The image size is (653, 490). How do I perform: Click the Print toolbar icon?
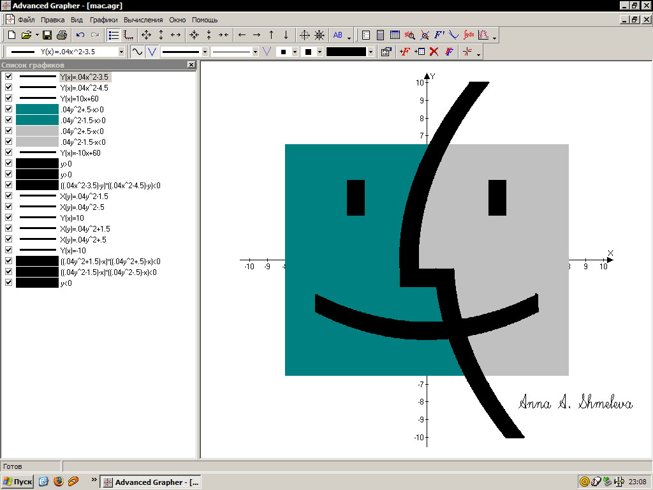point(61,35)
